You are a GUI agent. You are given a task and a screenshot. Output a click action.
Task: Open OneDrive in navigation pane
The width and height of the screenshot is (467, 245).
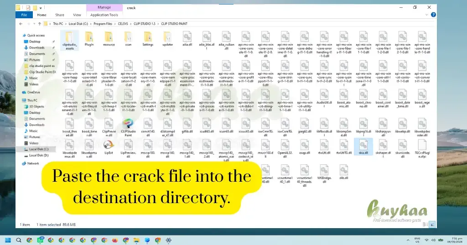pyautogui.click(x=31, y=92)
